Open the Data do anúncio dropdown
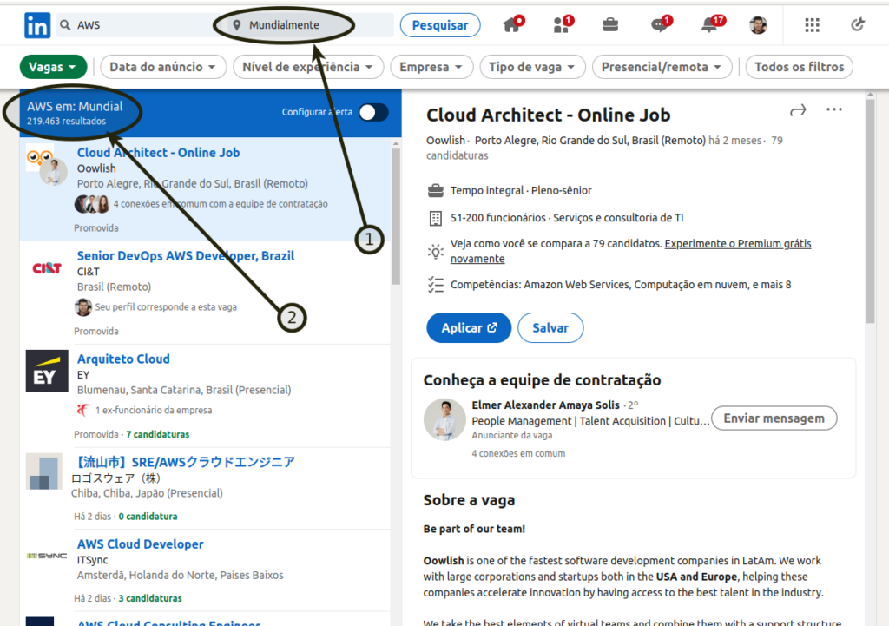889x626 pixels. pos(163,67)
